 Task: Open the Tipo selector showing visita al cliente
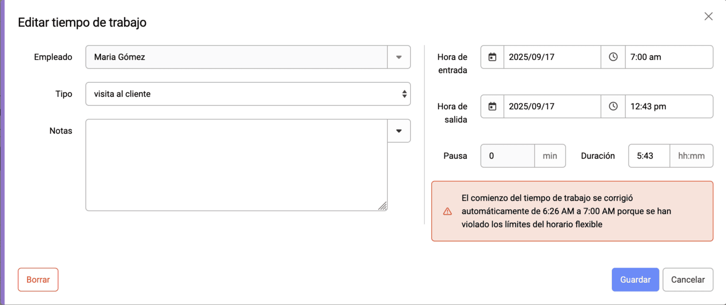click(248, 94)
